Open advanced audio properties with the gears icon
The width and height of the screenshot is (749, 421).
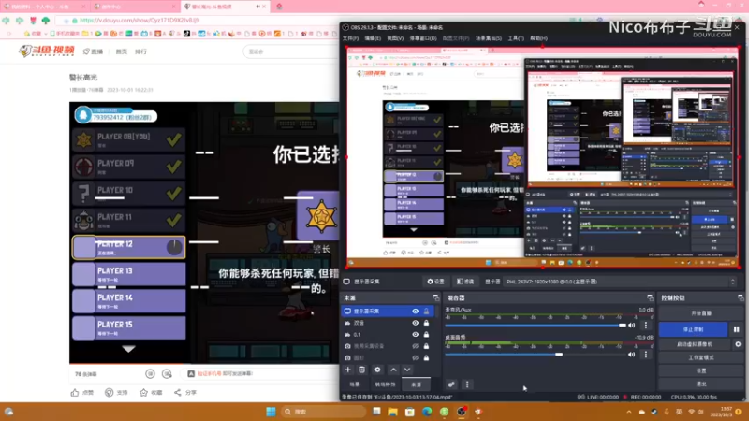[x=451, y=385]
